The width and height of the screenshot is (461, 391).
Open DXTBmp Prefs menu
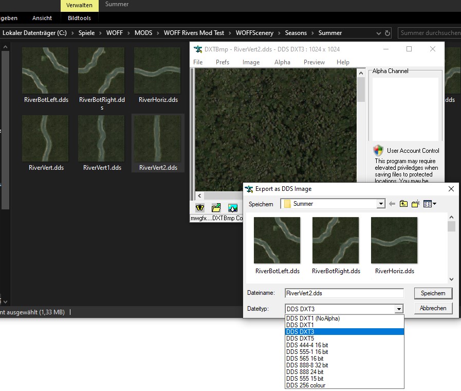point(222,62)
